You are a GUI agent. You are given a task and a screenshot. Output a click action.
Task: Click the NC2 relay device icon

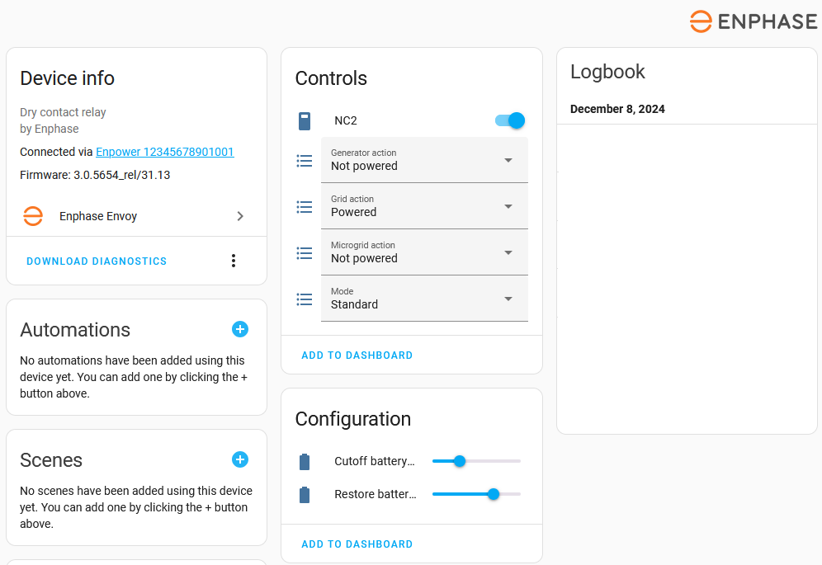[305, 121]
